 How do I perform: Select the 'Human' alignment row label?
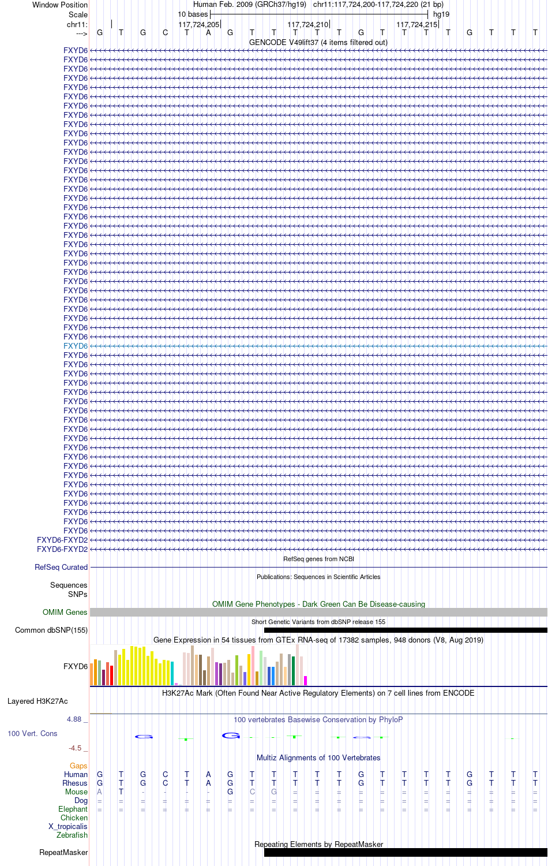pos(76,775)
